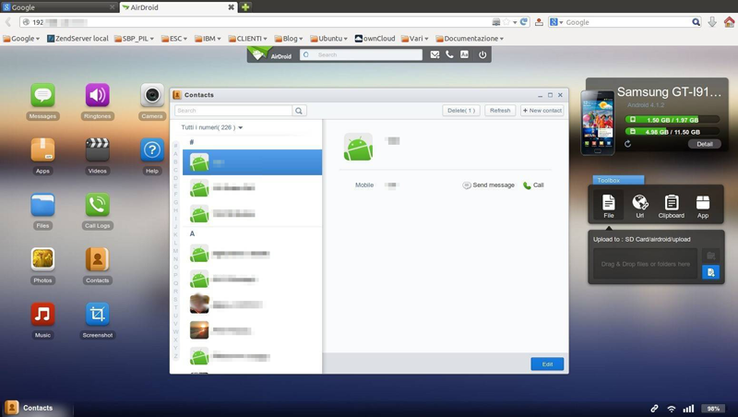The height and width of the screenshot is (417, 738).
Task: Launch the Camera desktop icon
Action: point(152,96)
